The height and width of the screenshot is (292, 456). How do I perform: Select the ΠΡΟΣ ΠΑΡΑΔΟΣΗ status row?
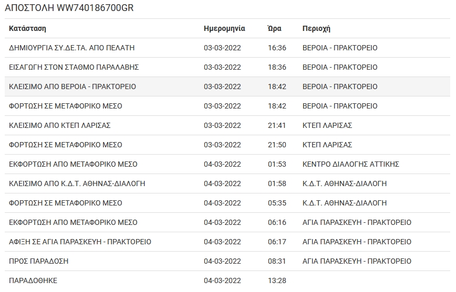point(39,261)
